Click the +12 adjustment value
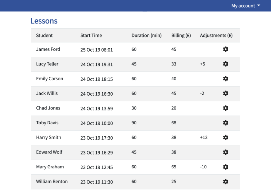 pos(204,138)
